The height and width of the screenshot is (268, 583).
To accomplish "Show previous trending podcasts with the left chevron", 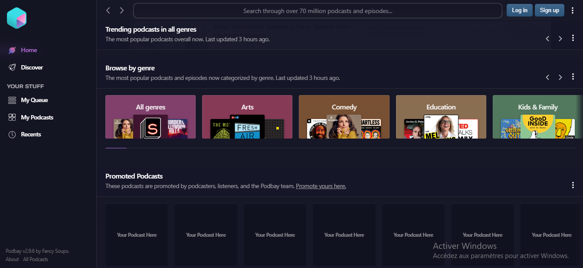I will [547, 39].
